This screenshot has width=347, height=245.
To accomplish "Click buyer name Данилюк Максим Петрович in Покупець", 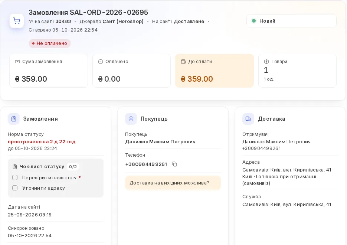I will coord(160,142).
